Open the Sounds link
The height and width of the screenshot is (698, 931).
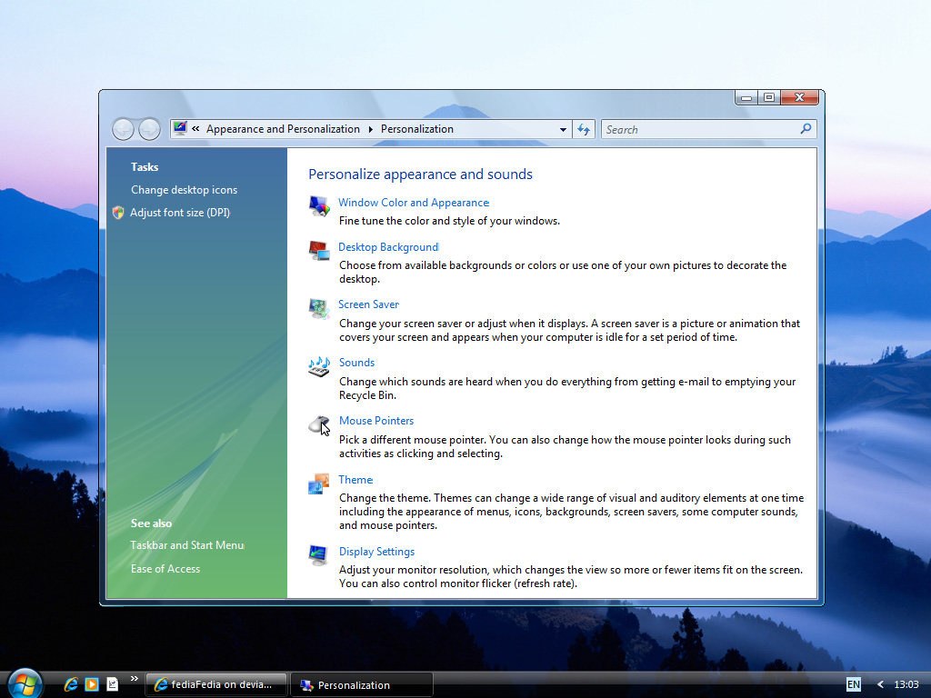point(356,362)
